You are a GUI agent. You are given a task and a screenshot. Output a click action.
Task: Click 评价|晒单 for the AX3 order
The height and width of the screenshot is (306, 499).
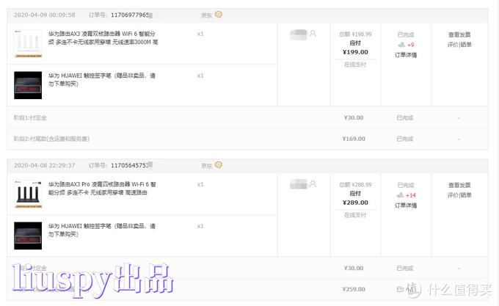pos(459,45)
